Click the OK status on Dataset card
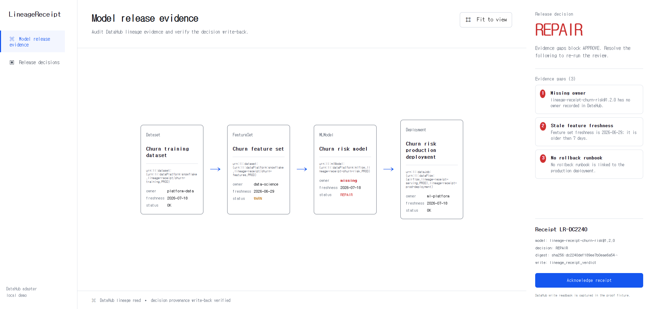Viewport: 652px width, 309px height. point(169,206)
